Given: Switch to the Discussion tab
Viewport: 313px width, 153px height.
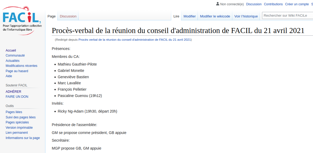Looking at the screenshot, I should point(68,16).
